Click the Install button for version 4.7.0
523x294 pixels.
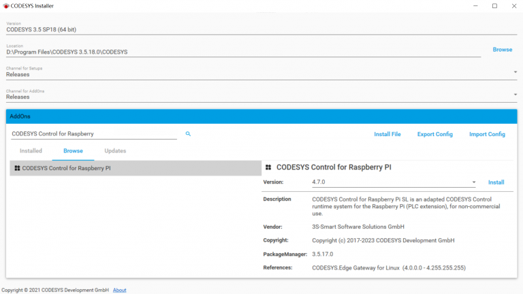point(496,182)
